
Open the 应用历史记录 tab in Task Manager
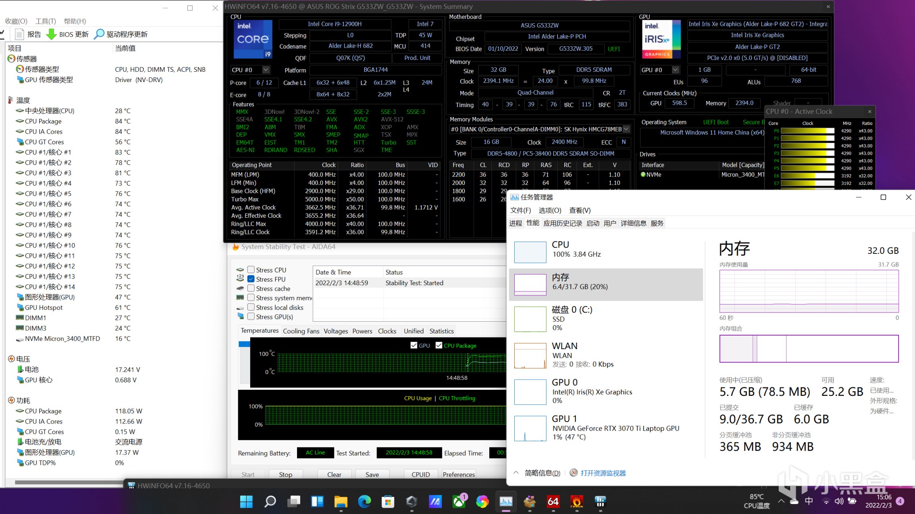pos(563,223)
